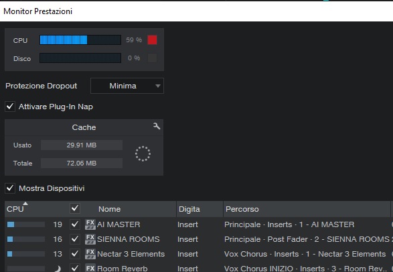Select the AI MASTER plug-in name
This screenshot has width=393, height=272.
[119, 224]
